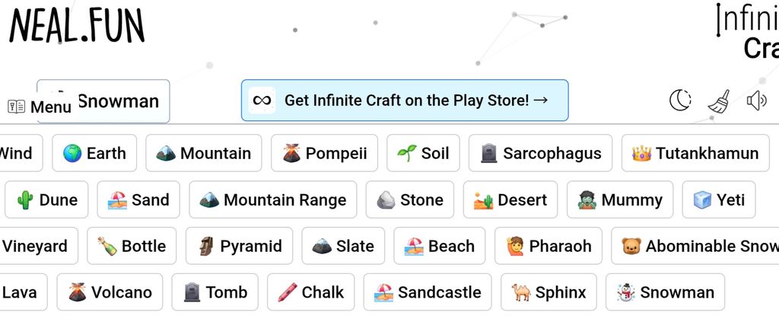
Task: Click the broom icon to clear canvas
Action: coord(719,101)
